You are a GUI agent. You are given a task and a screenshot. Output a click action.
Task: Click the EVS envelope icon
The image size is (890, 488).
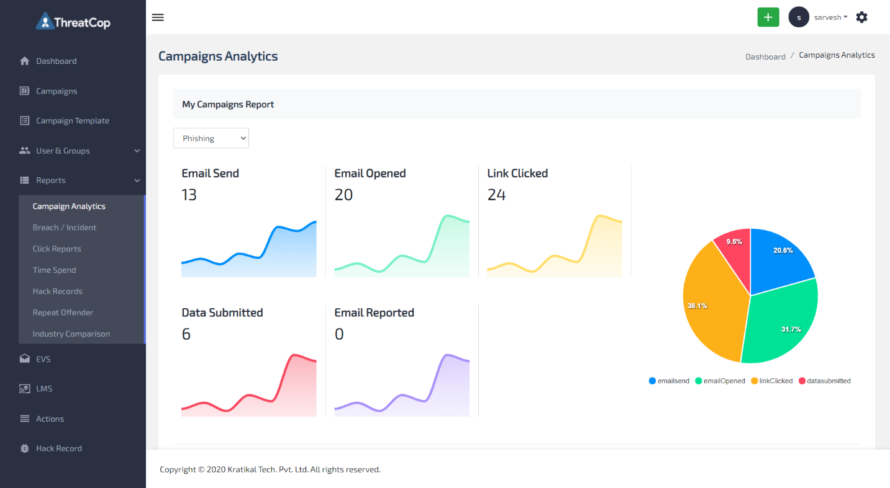pos(25,359)
